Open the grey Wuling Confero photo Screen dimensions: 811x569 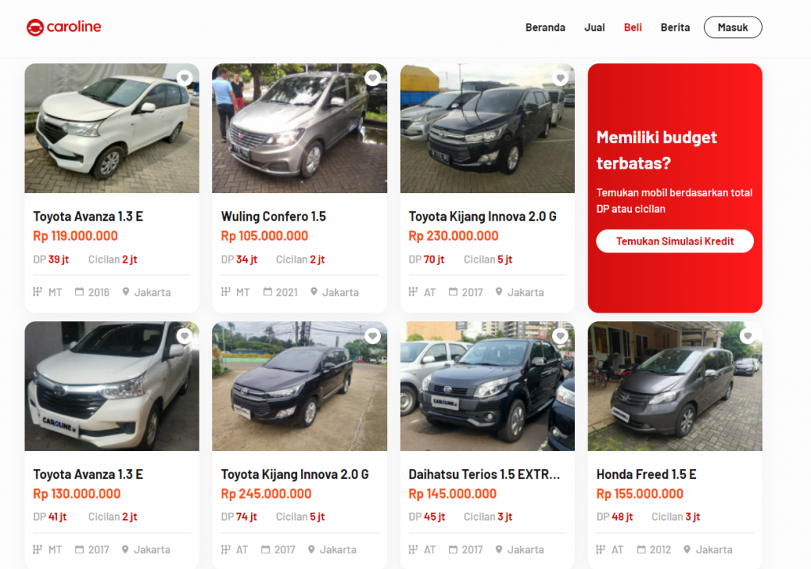tap(299, 128)
